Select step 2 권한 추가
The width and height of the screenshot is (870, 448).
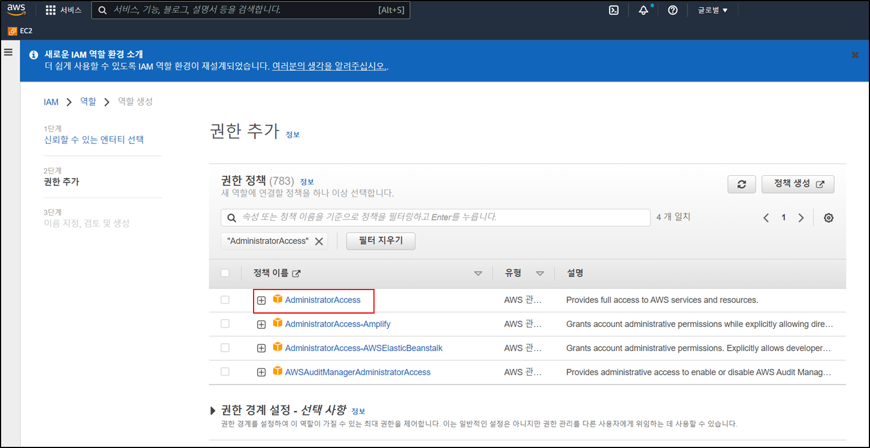[62, 181]
